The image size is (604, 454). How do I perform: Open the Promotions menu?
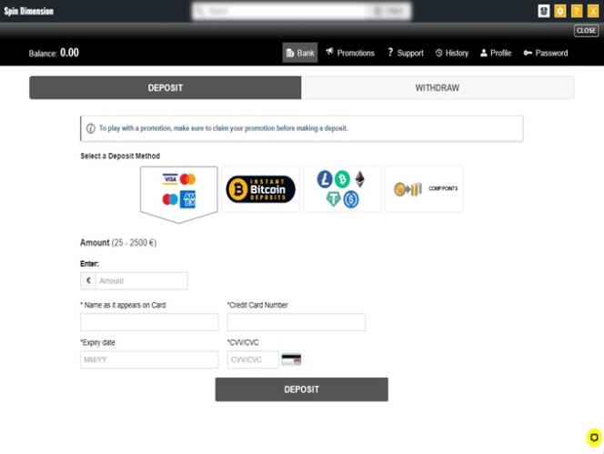tap(350, 53)
